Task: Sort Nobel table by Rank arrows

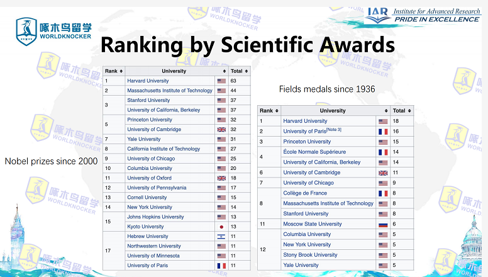Action: [121, 71]
